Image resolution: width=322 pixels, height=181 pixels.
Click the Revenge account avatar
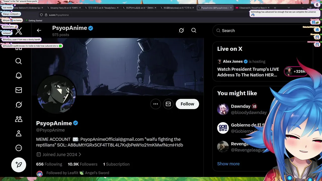click(x=223, y=147)
